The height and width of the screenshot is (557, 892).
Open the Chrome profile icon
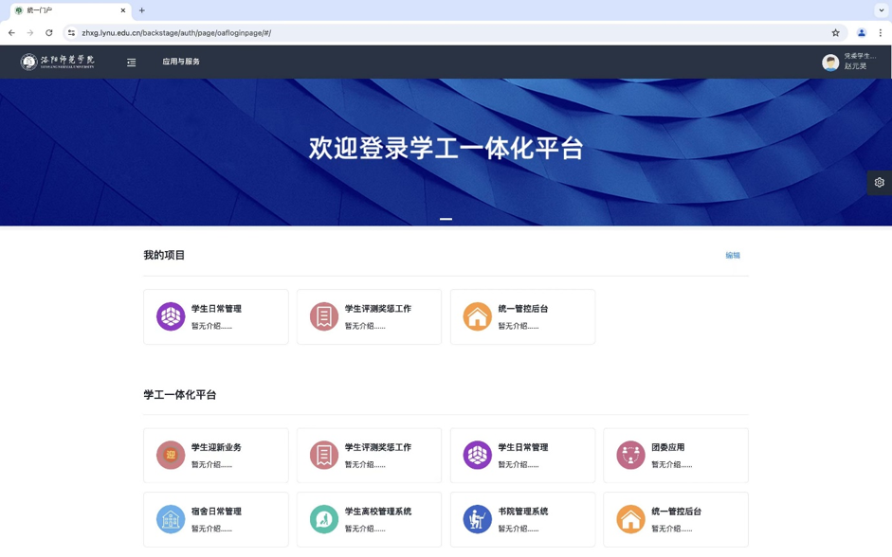coord(862,33)
